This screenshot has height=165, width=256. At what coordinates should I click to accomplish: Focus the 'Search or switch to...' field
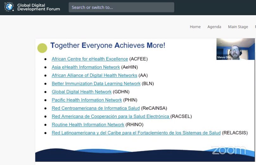[121, 7]
